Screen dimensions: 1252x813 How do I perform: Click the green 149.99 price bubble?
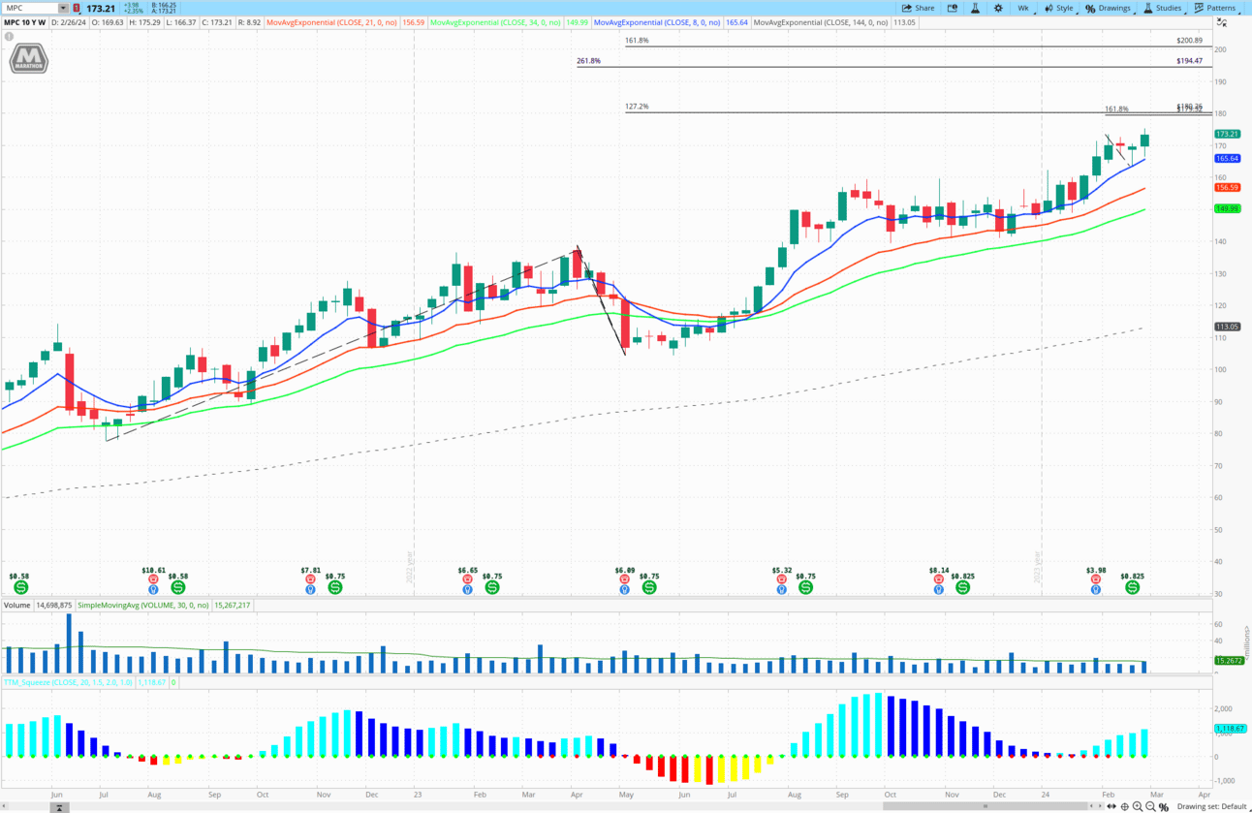point(1227,208)
